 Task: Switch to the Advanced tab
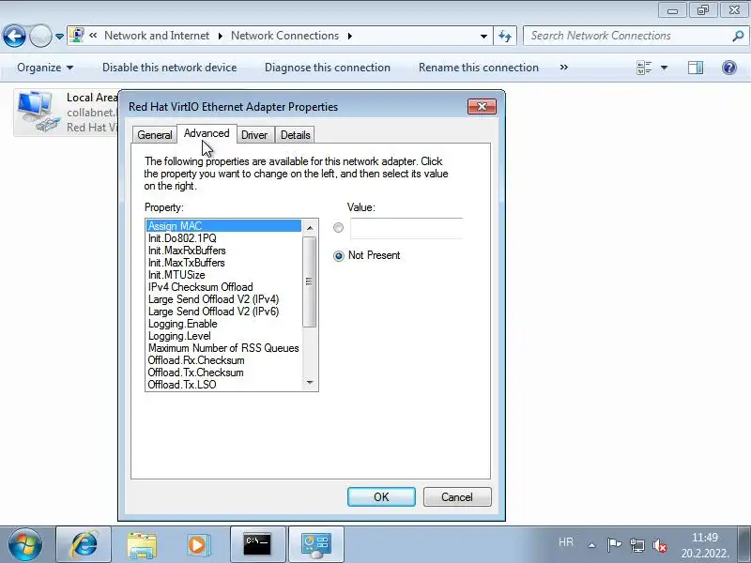coord(207,133)
